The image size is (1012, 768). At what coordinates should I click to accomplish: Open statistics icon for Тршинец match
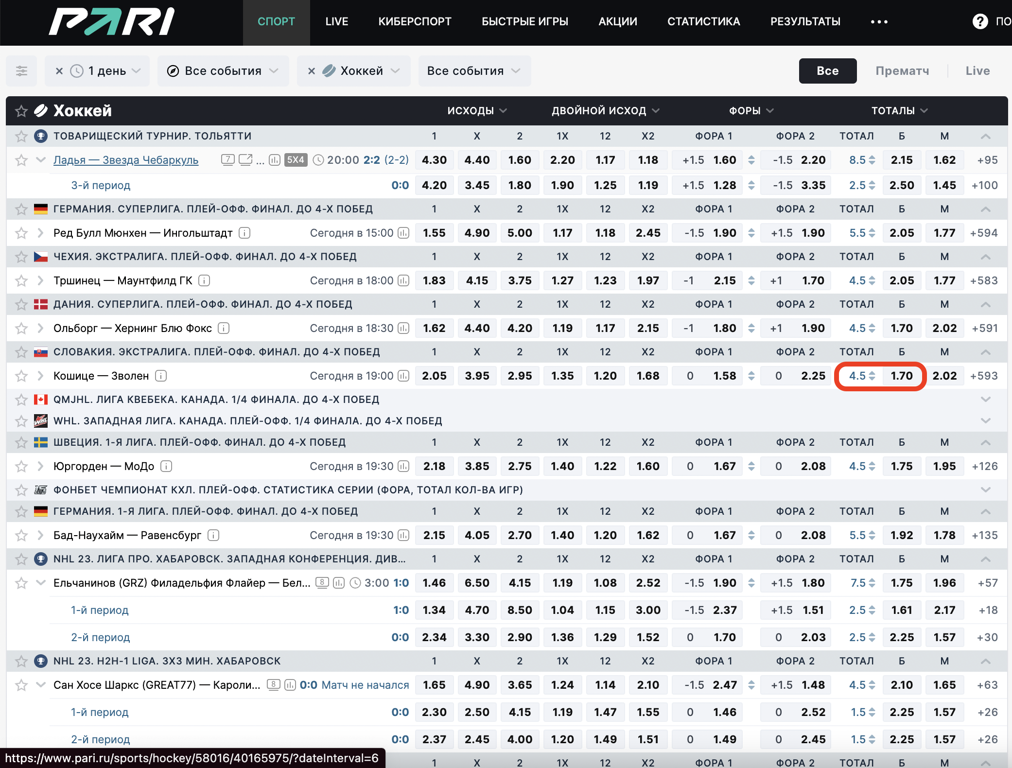click(403, 280)
